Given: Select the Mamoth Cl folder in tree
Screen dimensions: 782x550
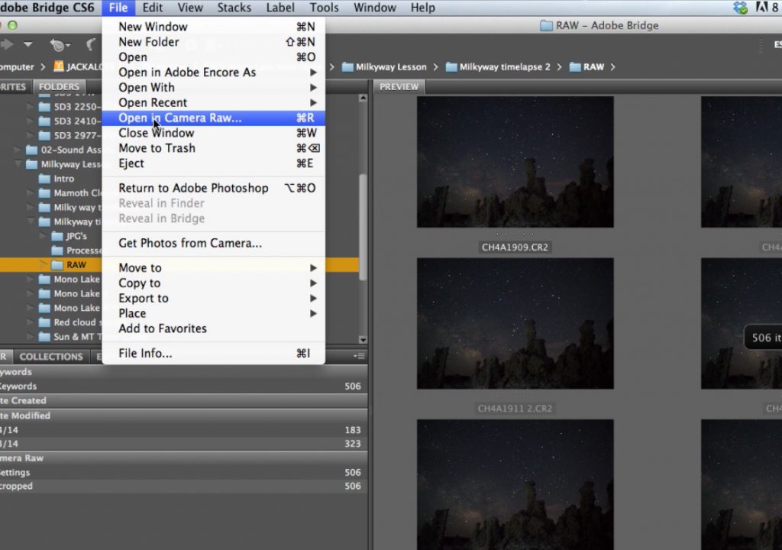Looking at the screenshot, I should [x=69, y=193].
